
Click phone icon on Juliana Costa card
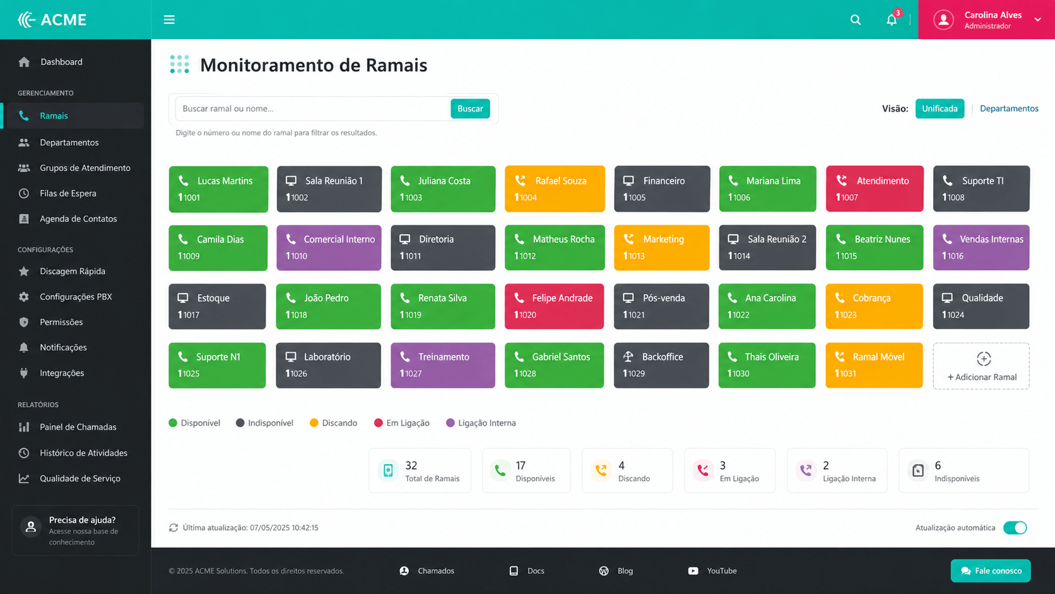click(405, 181)
